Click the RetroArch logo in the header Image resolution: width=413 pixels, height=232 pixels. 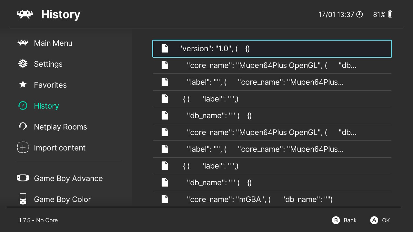25,15
